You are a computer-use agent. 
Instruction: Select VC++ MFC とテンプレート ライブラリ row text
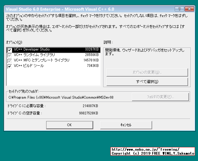[42, 60]
